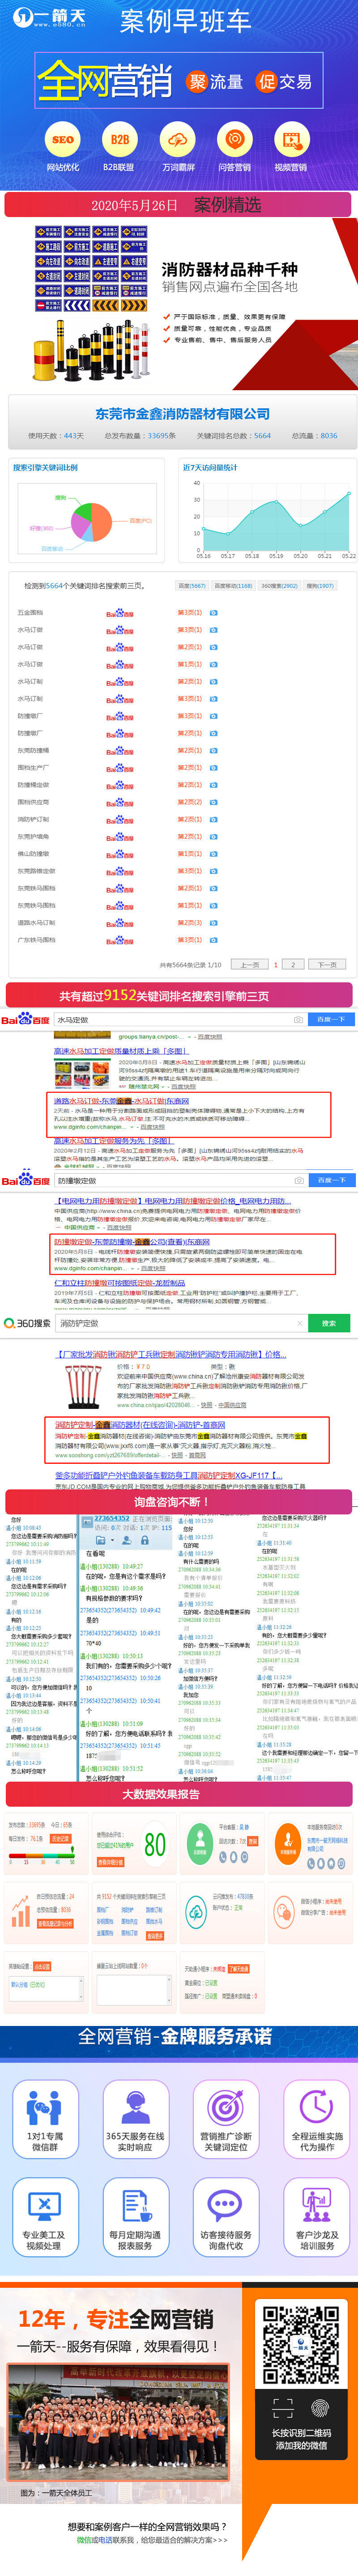Switch to the 百度(5667) tab
The image size is (358, 2576).
tap(191, 585)
